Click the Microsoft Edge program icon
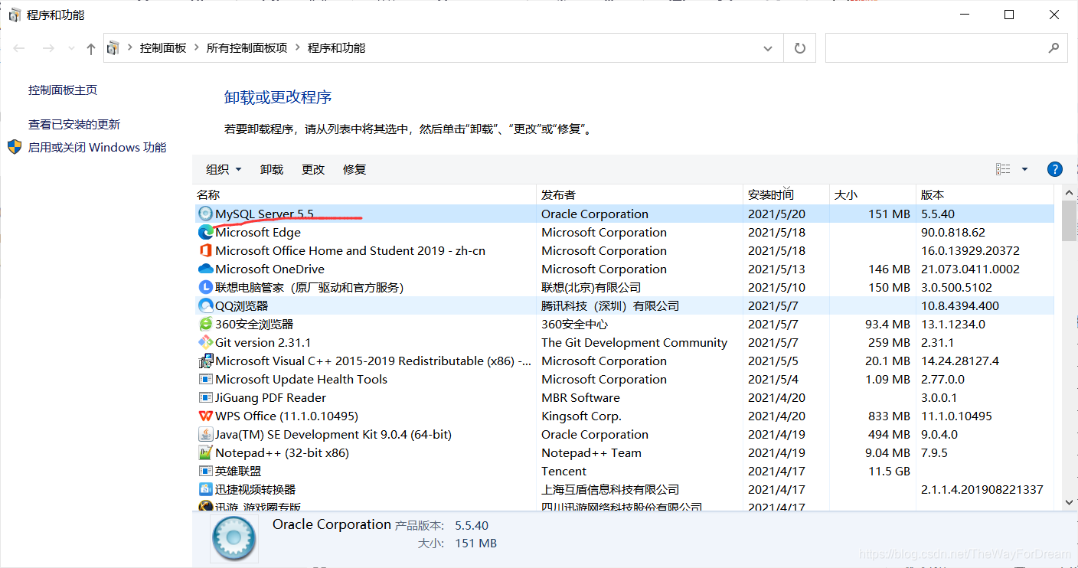This screenshot has width=1078, height=568. [x=205, y=232]
